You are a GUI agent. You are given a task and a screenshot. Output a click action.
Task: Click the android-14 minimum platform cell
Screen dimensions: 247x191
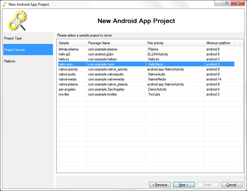point(214,79)
